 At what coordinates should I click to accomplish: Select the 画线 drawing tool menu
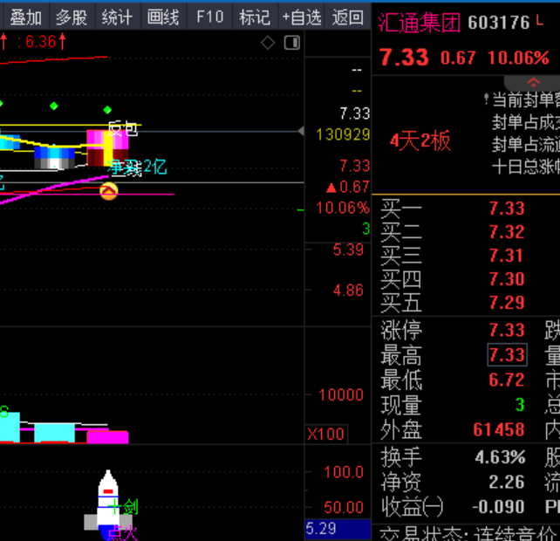163,17
